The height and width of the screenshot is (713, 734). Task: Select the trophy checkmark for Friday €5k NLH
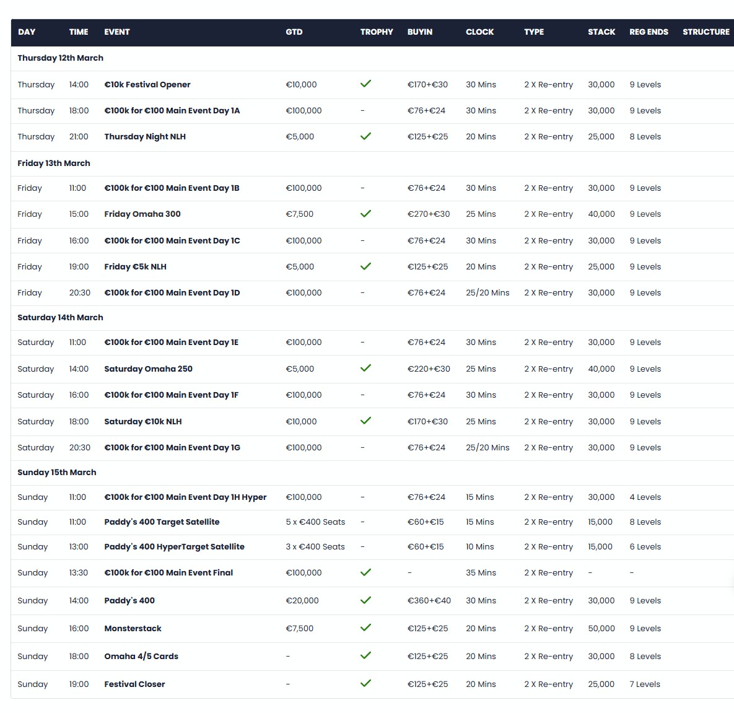tap(365, 266)
